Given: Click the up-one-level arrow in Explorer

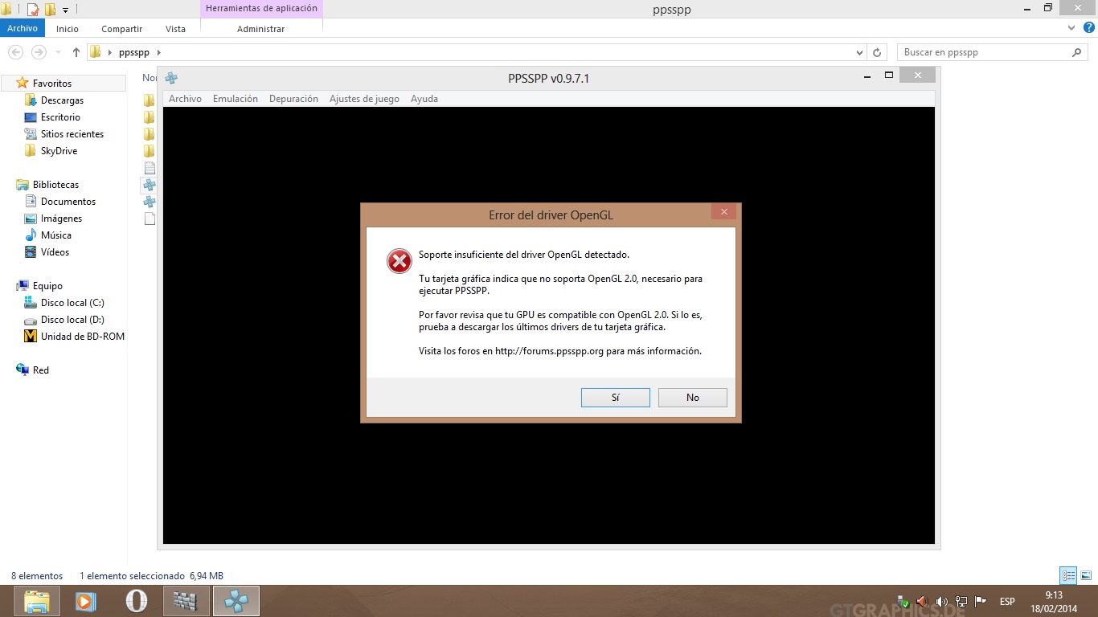Looking at the screenshot, I should pyautogui.click(x=76, y=52).
